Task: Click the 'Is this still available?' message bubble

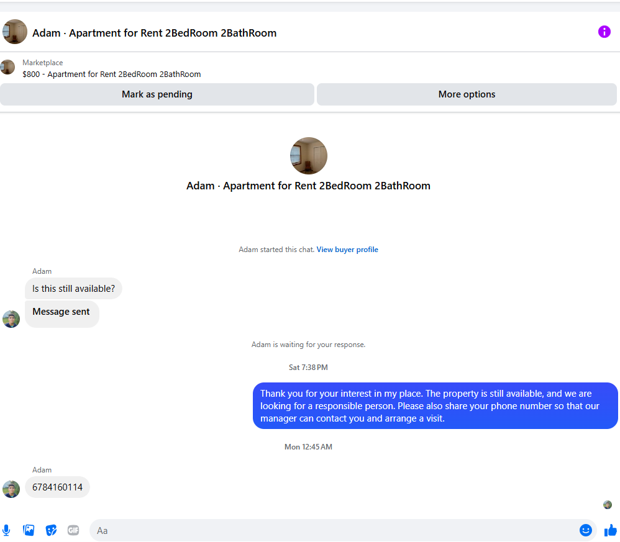Action: 73,289
